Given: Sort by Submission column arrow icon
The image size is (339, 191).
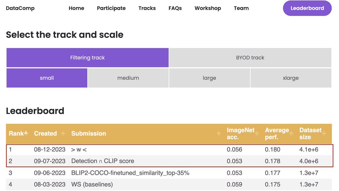Looking at the screenshot, I should 219,133.
